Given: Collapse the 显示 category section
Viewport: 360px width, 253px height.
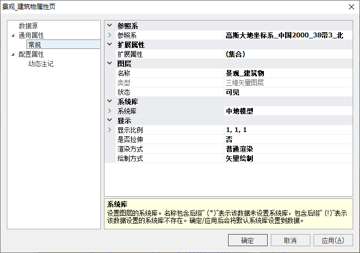Looking at the screenshot, I should pos(110,120).
